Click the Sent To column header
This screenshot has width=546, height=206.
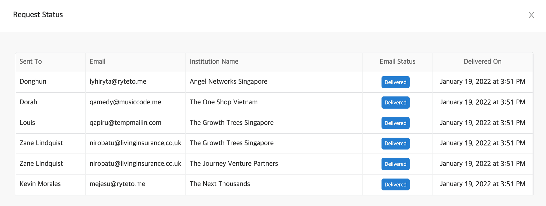tap(31, 61)
